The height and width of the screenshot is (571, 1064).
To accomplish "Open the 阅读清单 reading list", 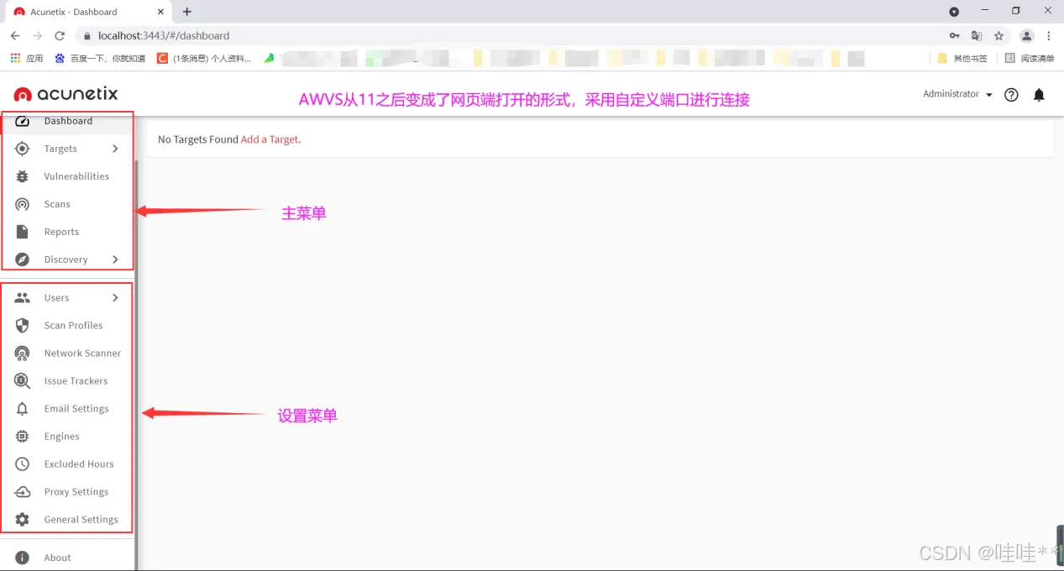I will (1030, 58).
